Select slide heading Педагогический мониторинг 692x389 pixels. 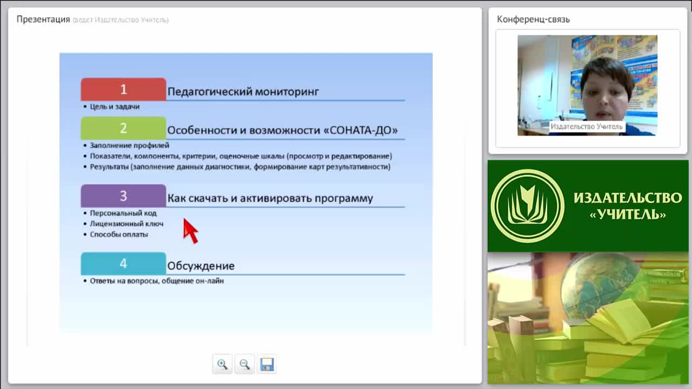[243, 91]
